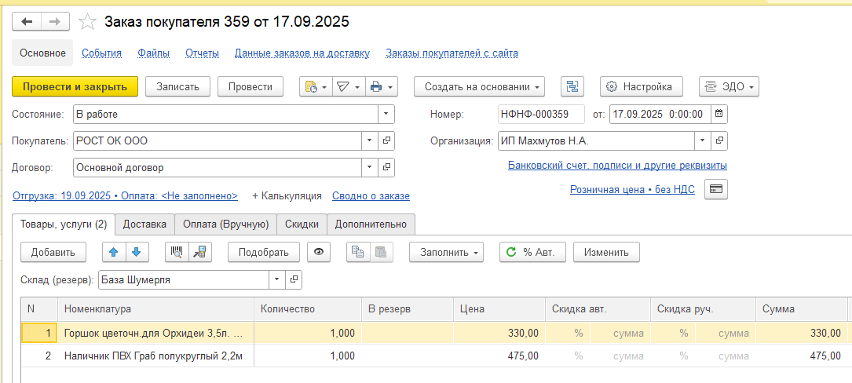Open the Скидки tab
Viewport: 852px width, 383px height.
click(302, 224)
